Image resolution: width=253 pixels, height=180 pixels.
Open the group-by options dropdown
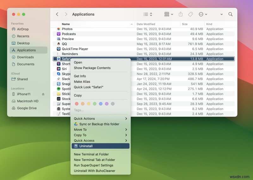pyautogui.click(x=169, y=14)
